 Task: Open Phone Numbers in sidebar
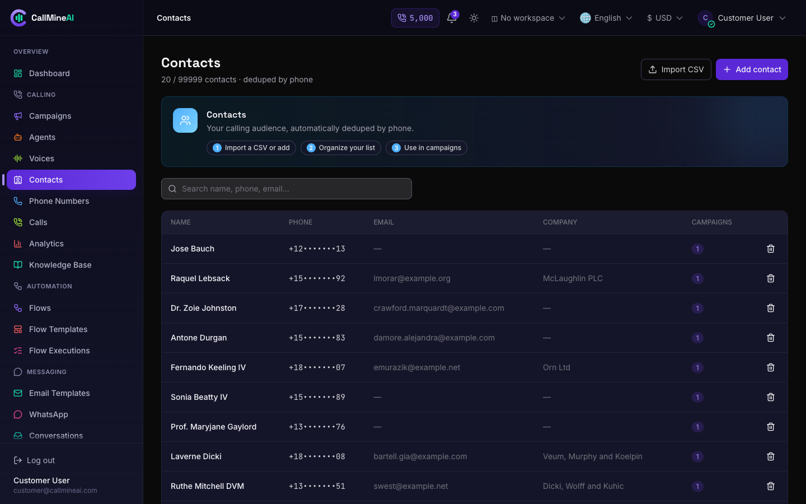click(71, 201)
